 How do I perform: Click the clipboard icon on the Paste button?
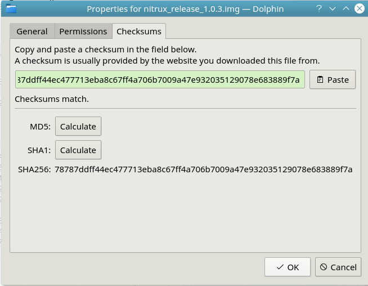tap(320, 80)
